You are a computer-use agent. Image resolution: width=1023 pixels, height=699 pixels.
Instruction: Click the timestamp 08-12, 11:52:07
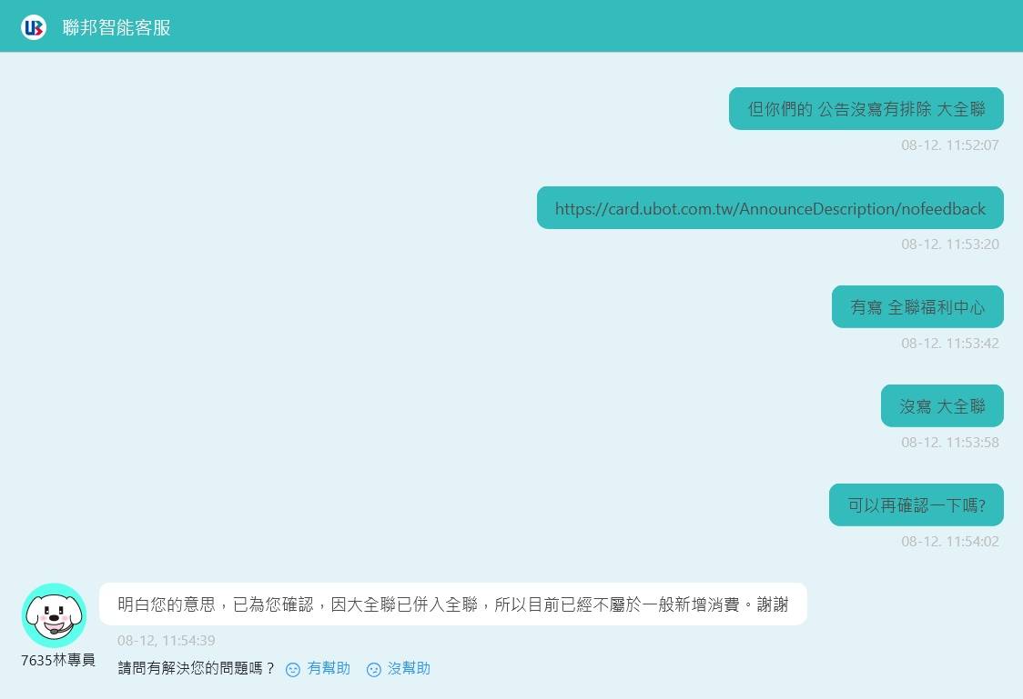click(x=950, y=145)
